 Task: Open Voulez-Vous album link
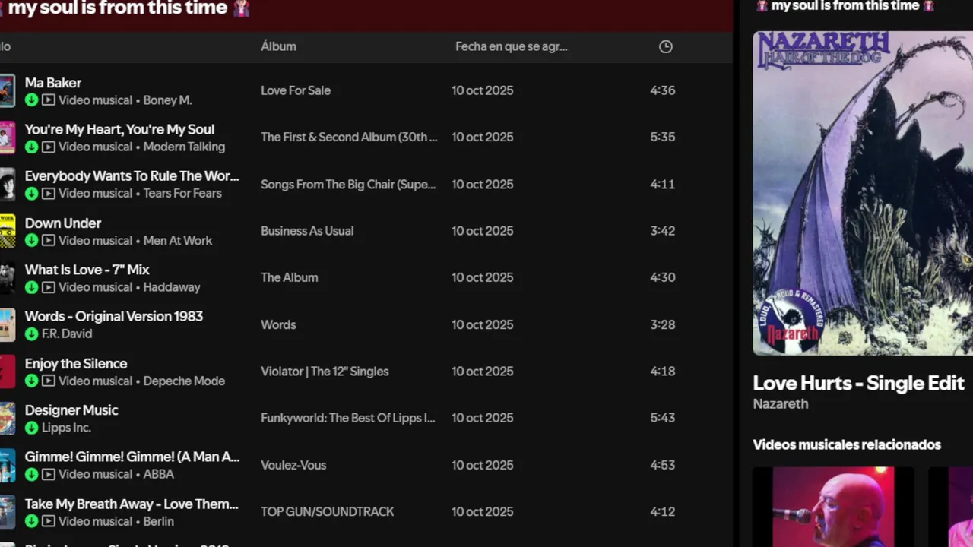[293, 465]
